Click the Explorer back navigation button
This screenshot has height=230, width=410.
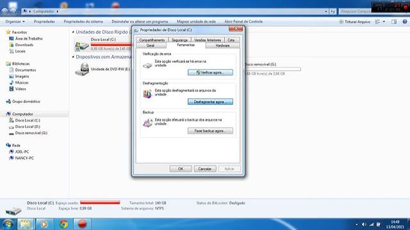coord(4,11)
